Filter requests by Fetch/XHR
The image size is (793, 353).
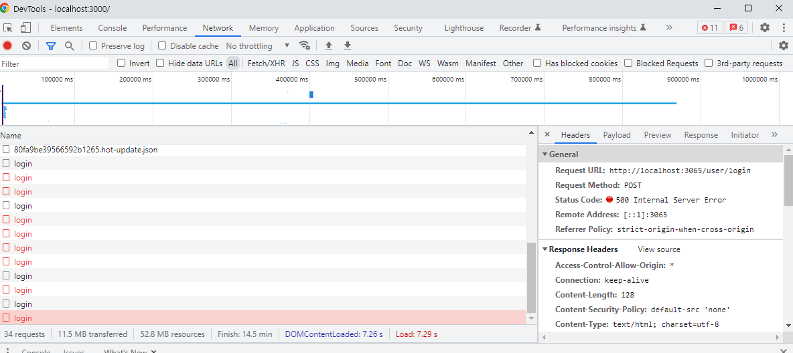pos(266,63)
